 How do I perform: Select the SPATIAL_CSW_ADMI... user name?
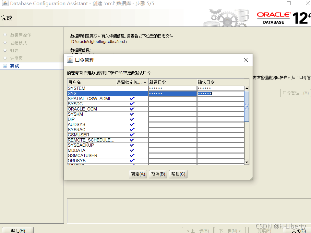91,99
